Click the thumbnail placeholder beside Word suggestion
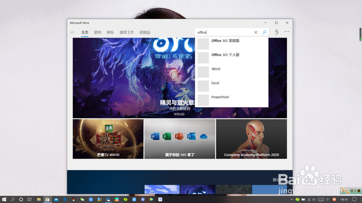This screenshot has width=362, height=203. click(203, 72)
